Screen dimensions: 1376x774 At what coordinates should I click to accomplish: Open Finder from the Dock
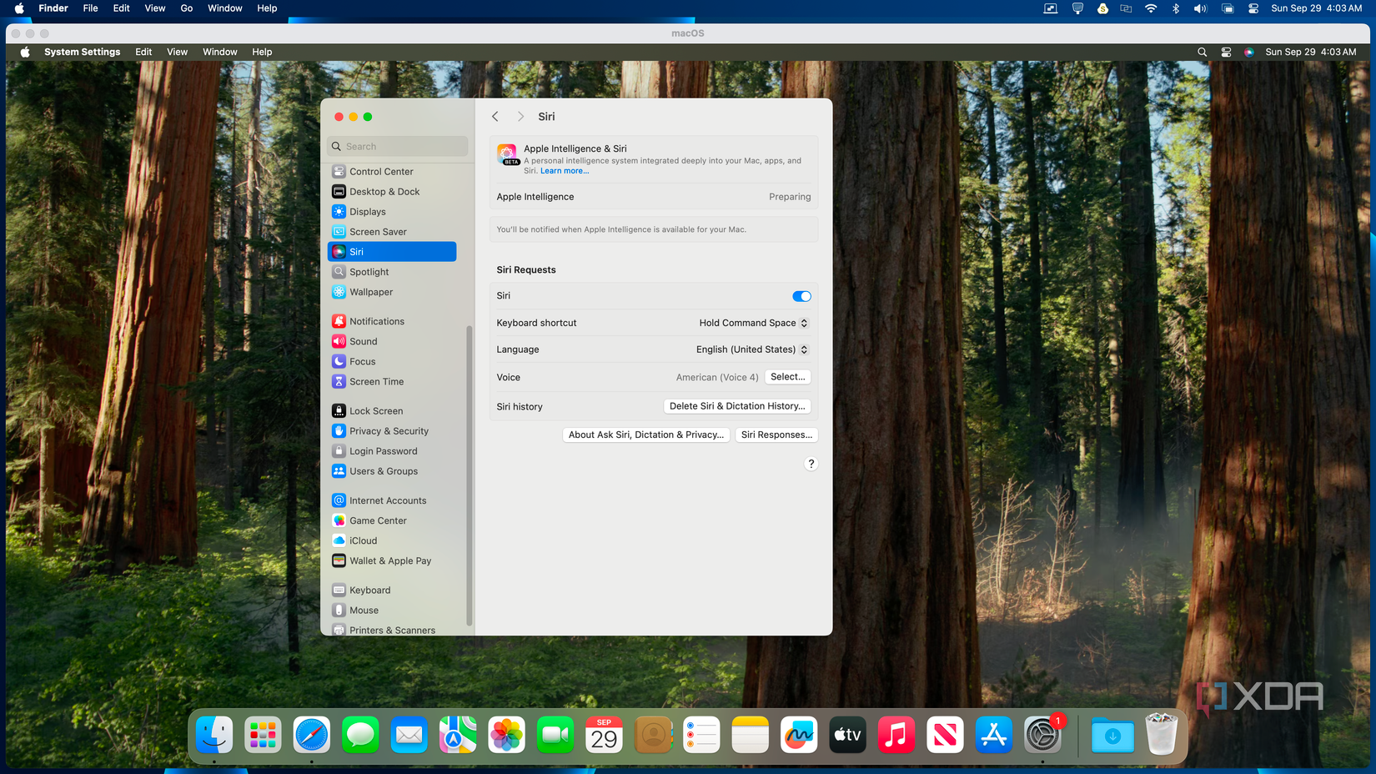coord(214,735)
